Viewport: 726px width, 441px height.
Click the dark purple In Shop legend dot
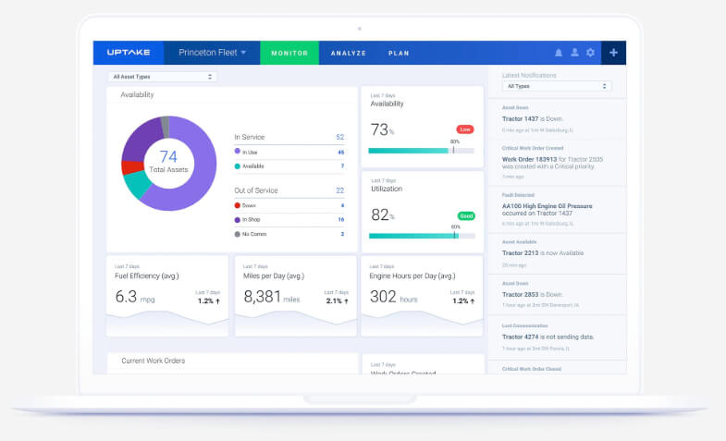pos(238,220)
